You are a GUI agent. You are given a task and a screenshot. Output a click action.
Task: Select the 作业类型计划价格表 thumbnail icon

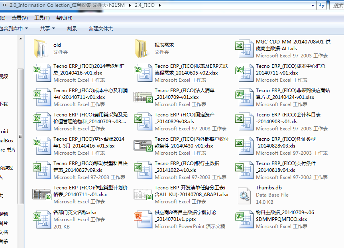click(x=42, y=195)
